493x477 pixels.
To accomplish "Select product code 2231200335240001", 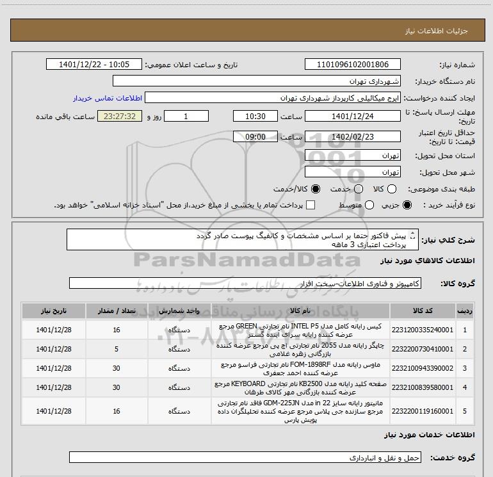I will (x=423, y=330).
